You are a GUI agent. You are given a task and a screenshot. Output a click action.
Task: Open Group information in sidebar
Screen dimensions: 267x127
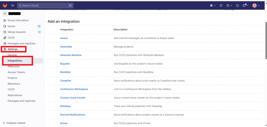tap(18, 20)
